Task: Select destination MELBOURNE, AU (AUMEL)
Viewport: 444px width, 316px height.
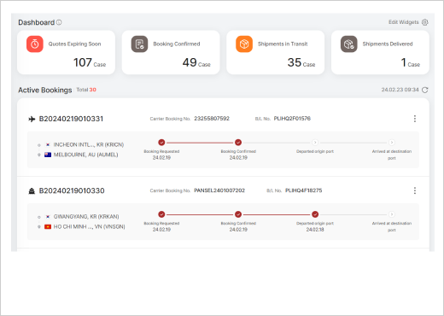Action: pyautogui.click(x=85, y=155)
